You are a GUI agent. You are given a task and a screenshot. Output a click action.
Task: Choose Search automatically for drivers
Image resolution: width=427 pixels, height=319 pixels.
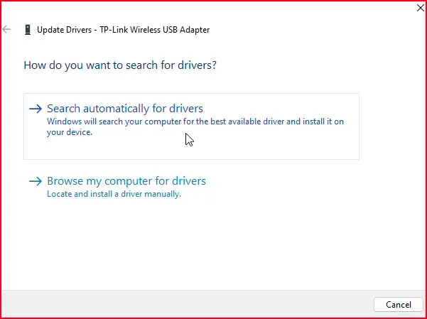[191, 126]
